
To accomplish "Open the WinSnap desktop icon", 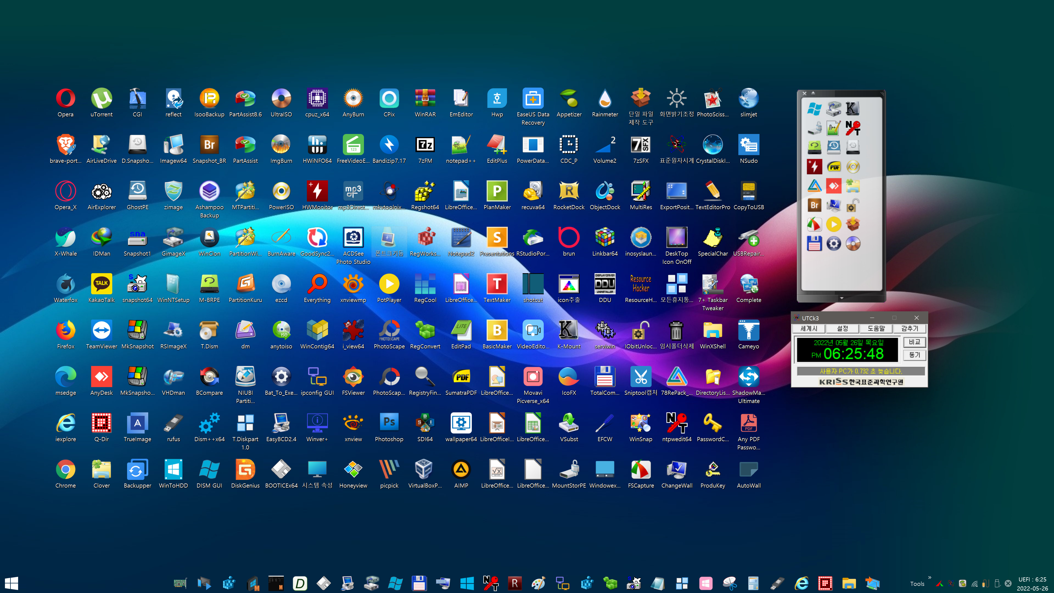I will [641, 427].
